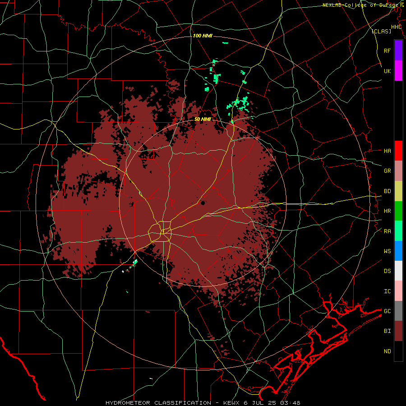
Task: Click the '[CLAS]' label
Action: (x=381, y=31)
